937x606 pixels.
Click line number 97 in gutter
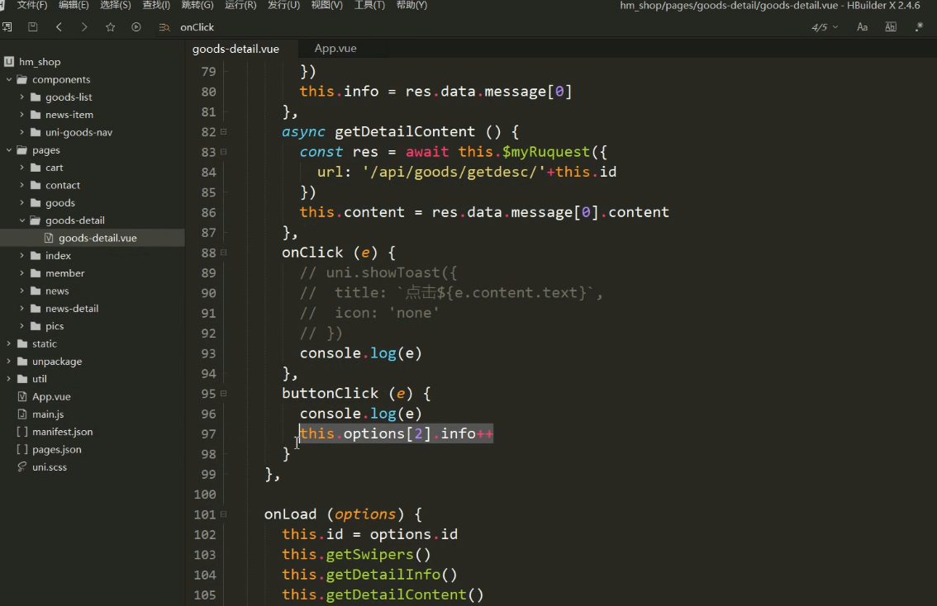(x=208, y=434)
